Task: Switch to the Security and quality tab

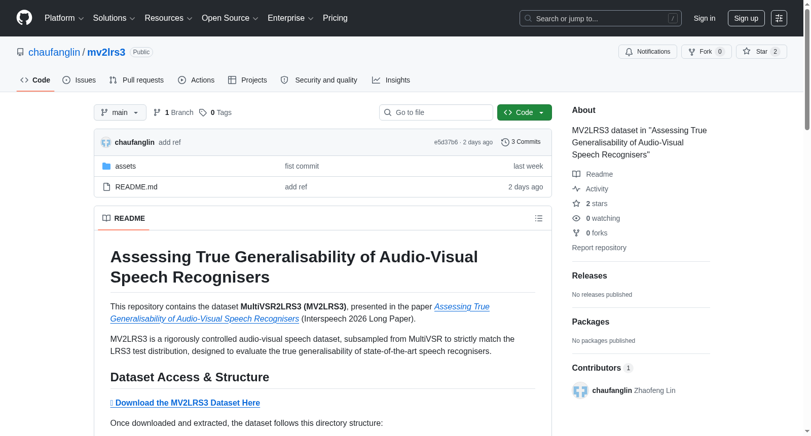Action: pos(319,80)
